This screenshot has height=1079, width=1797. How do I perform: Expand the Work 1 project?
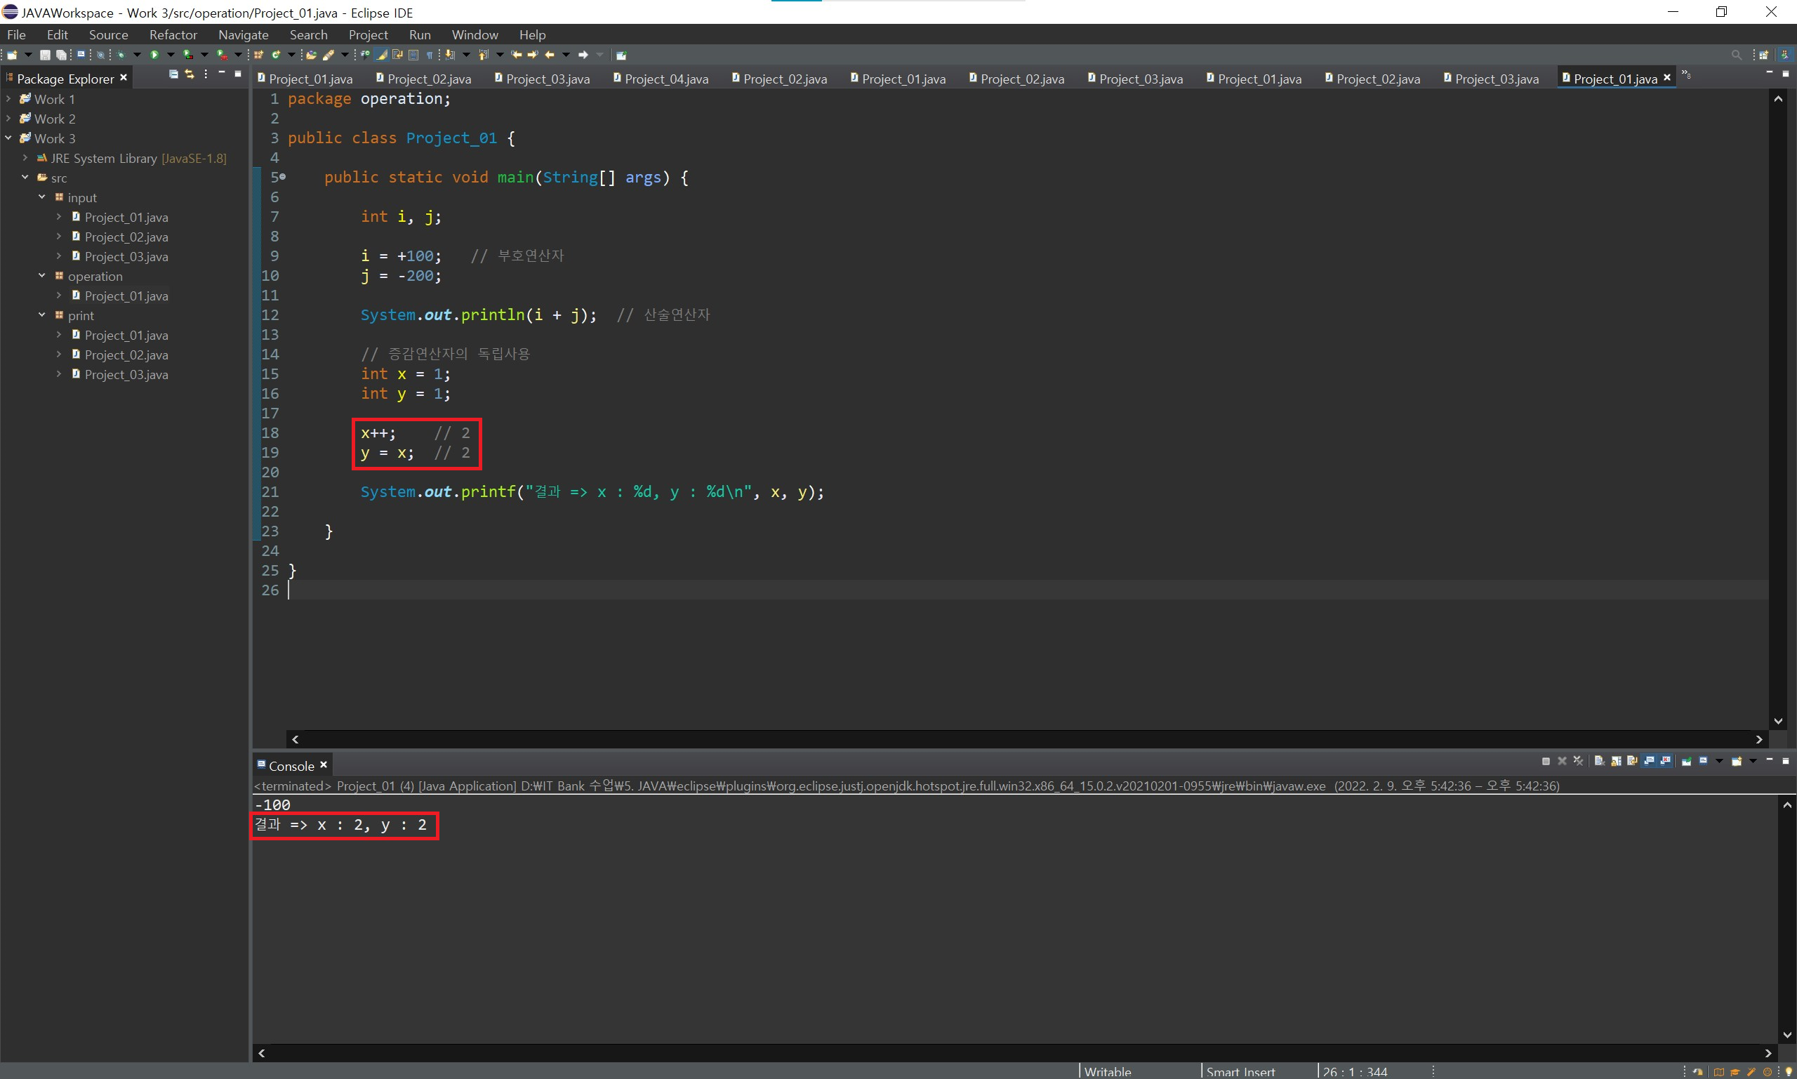tap(8, 99)
